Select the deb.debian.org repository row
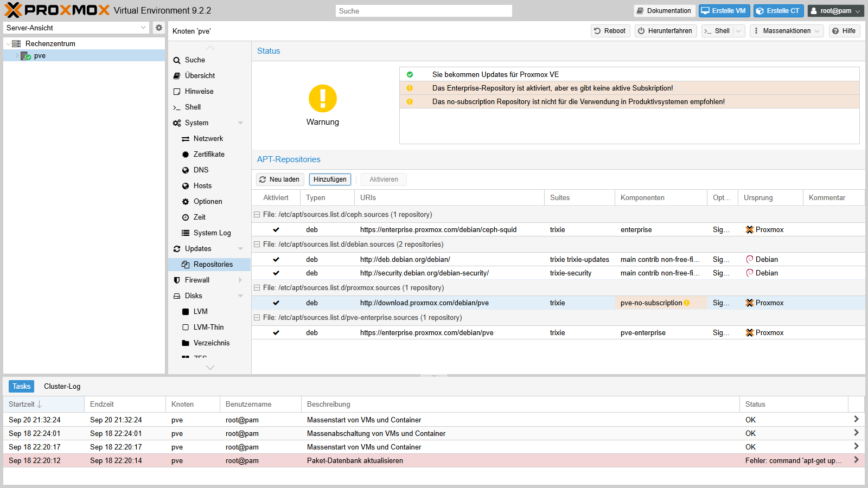The image size is (868, 488). (558, 259)
